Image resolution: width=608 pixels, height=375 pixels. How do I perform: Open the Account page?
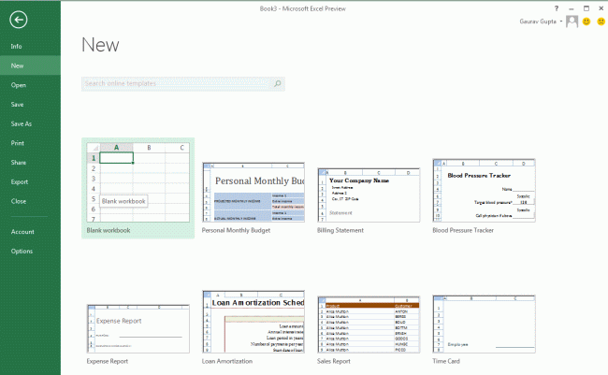coord(30,232)
